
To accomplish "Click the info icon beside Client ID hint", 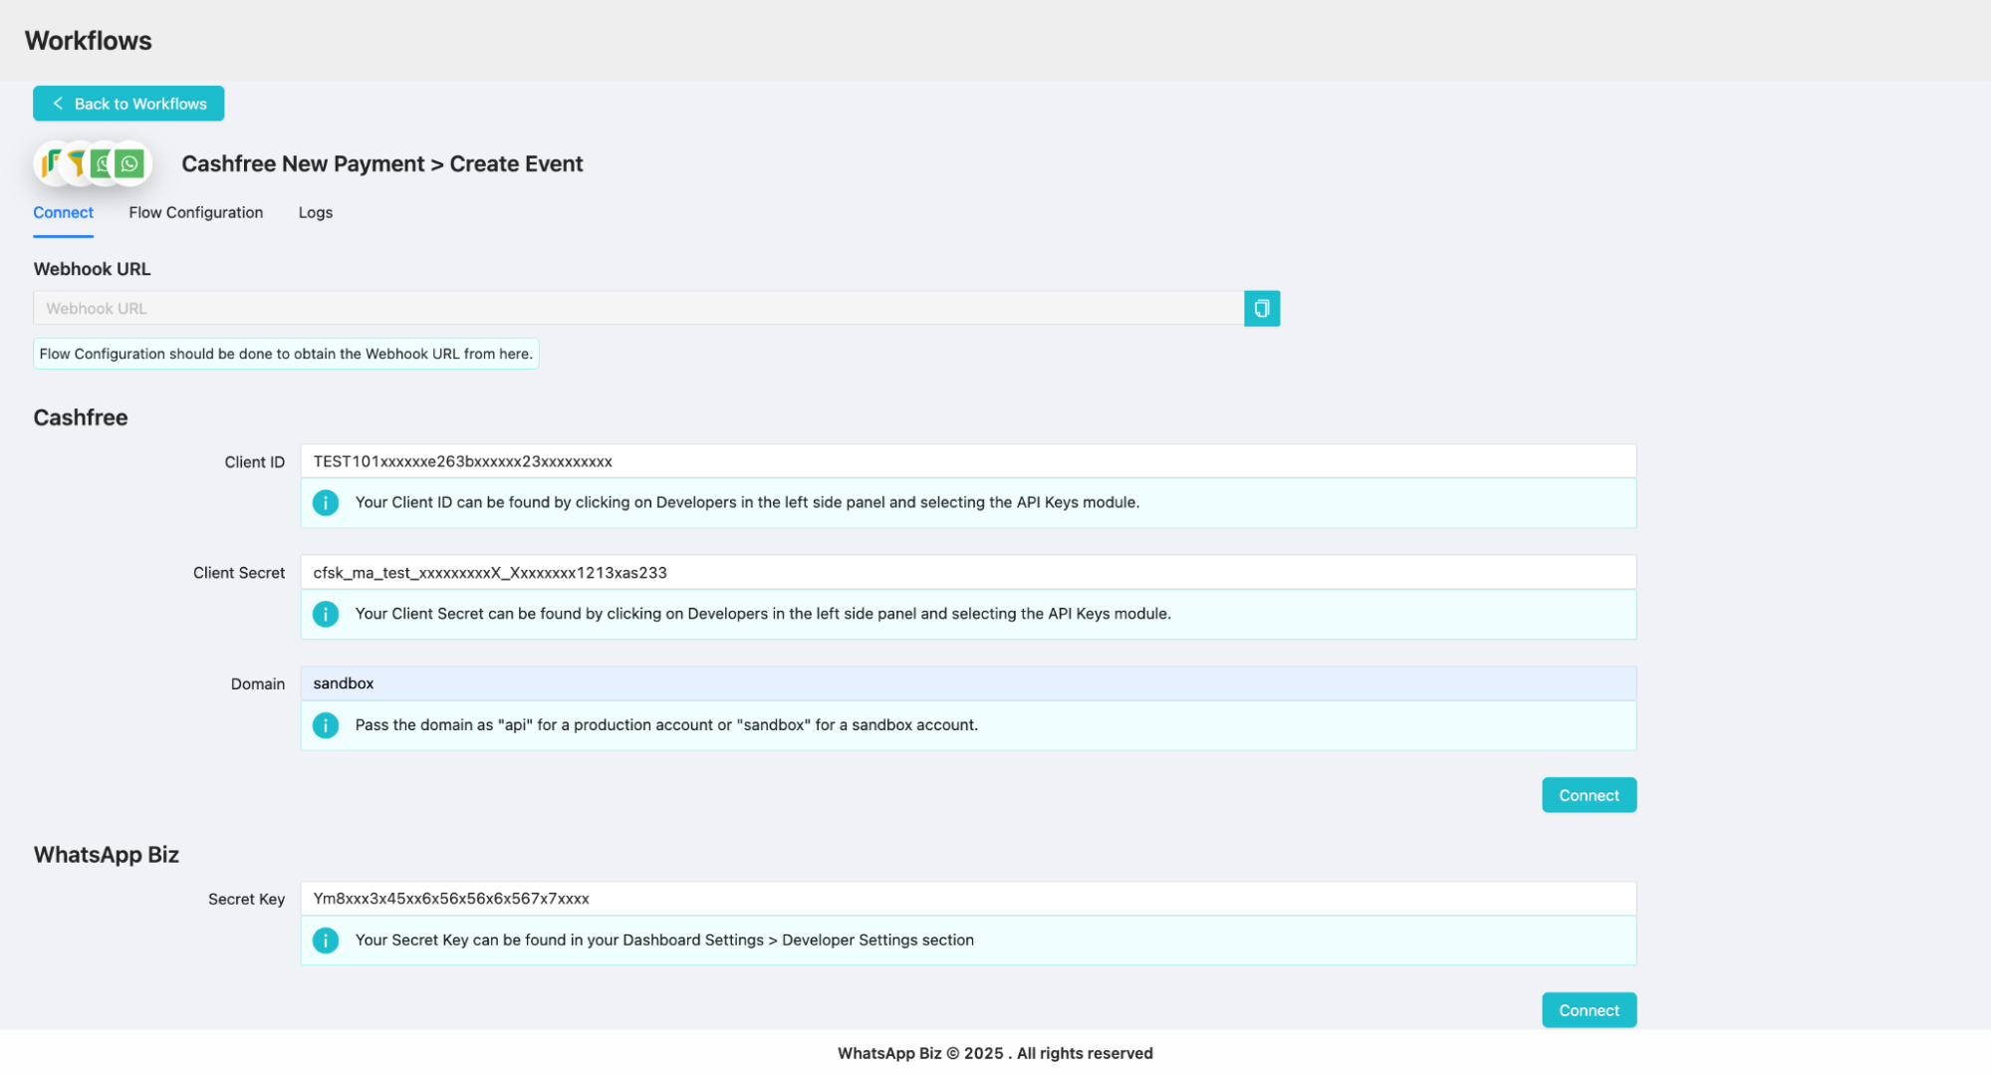I will coord(326,503).
